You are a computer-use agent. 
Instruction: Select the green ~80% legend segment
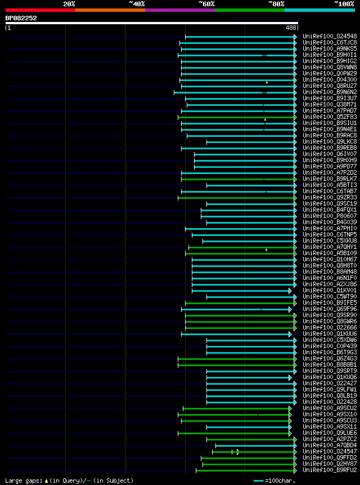(250, 10)
